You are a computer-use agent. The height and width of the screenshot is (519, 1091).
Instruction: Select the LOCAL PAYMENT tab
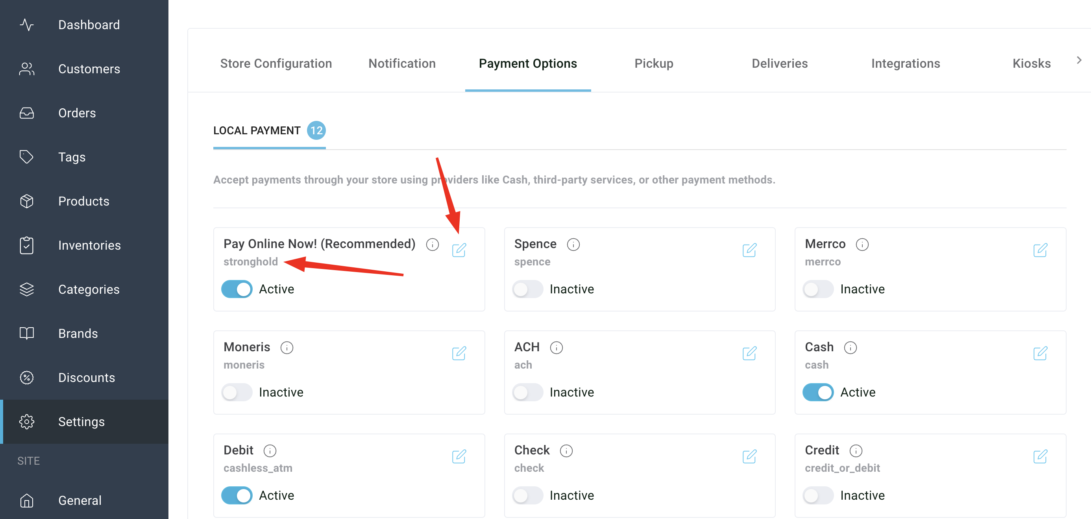point(257,130)
